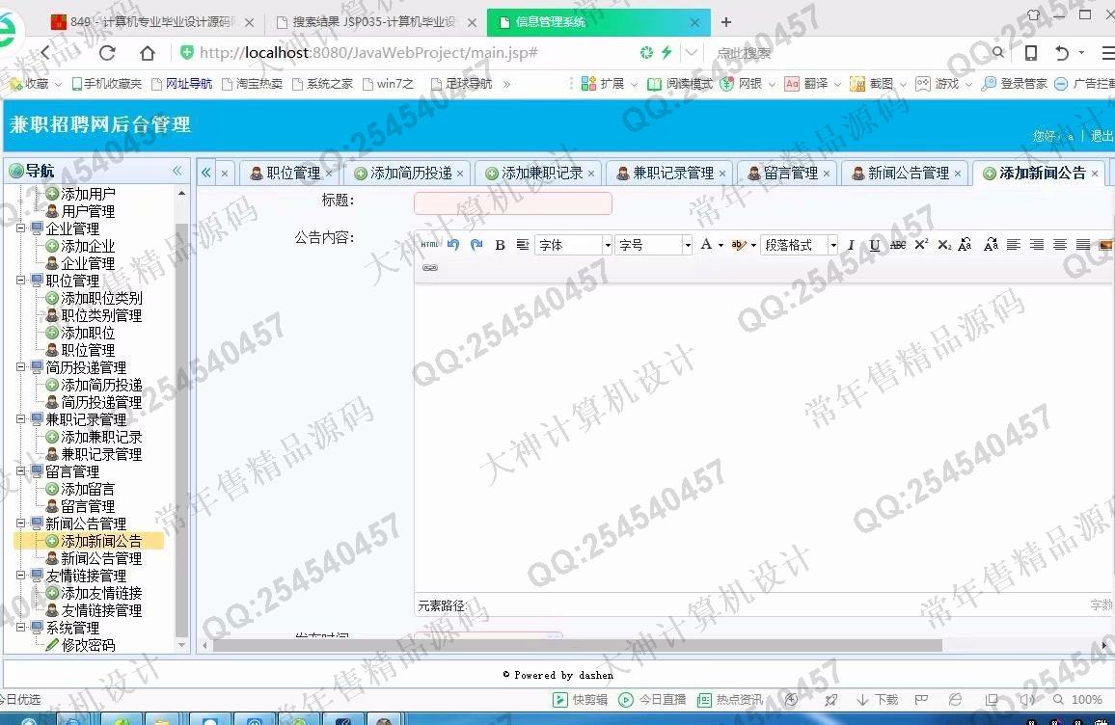
Task: Click the 标题 title input field
Action: point(513,202)
